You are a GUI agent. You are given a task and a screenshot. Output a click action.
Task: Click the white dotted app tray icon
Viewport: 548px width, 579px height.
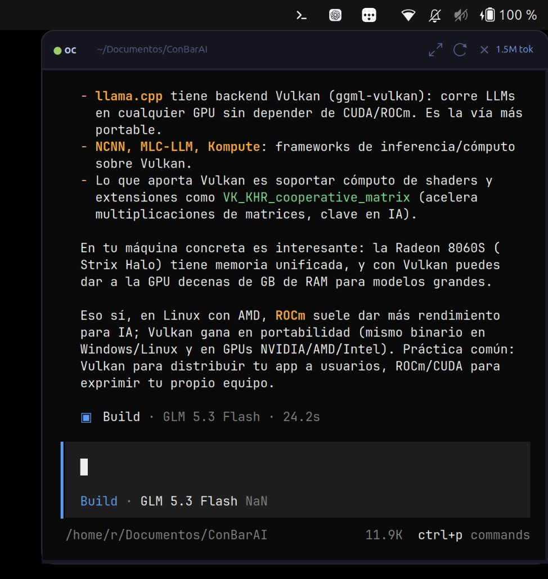369,15
